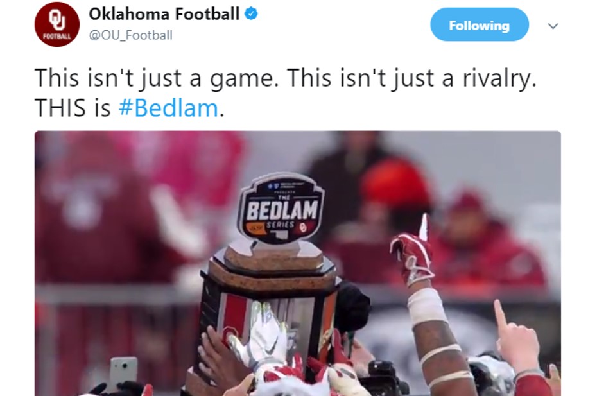Click the Bedlam Series sign atop the trophy

[x=281, y=209]
